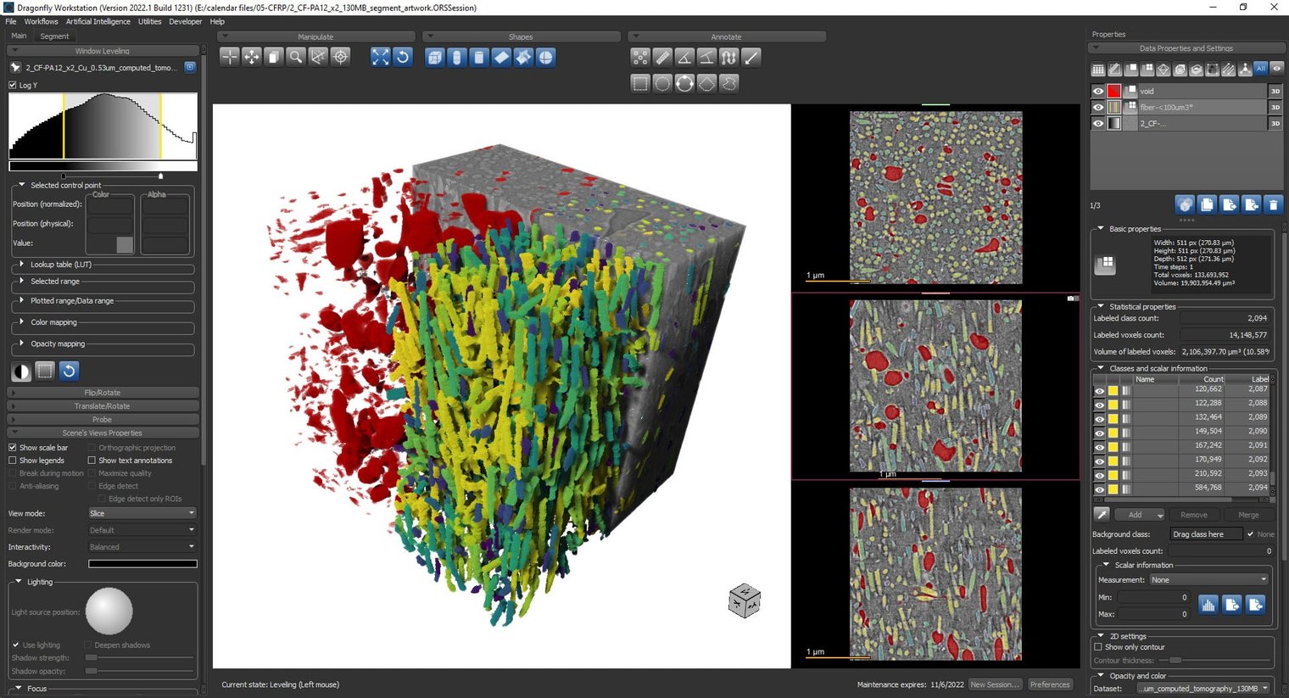The width and height of the screenshot is (1289, 698).
Task: Select the Circle shape tool
Action: point(662,82)
